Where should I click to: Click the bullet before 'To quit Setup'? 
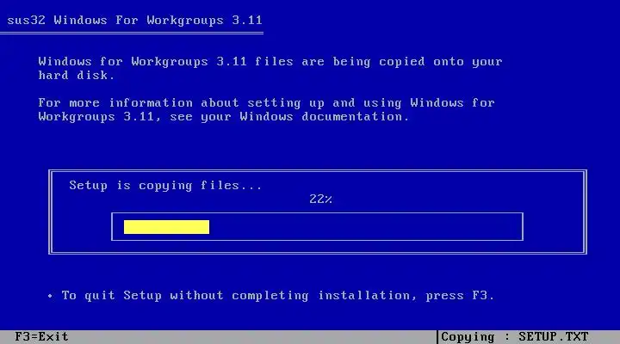click(x=50, y=296)
